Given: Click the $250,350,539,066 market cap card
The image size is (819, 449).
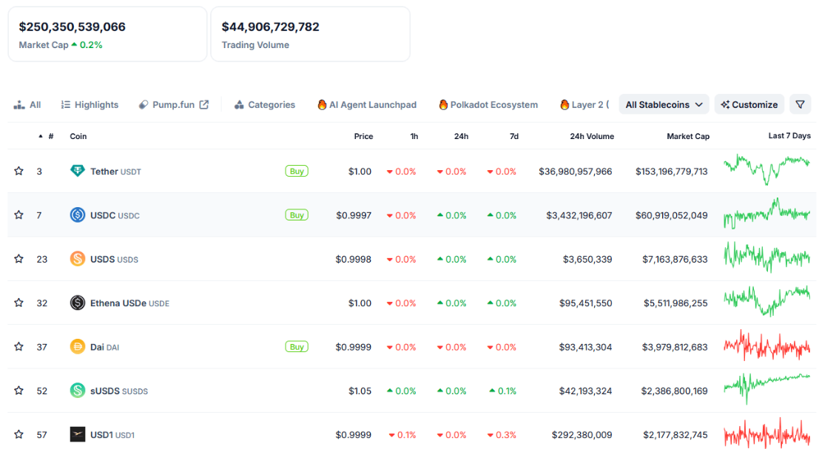Looking at the screenshot, I should [107, 34].
